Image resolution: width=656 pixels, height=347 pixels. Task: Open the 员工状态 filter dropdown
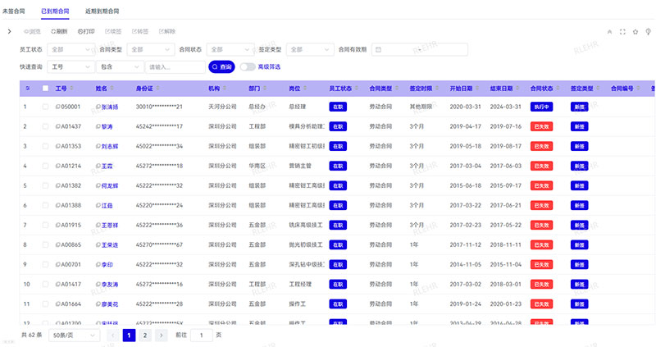pyautogui.click(x=71, y=49)
